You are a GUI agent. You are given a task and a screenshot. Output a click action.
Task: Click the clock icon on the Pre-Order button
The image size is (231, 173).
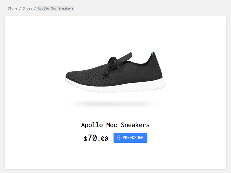click(119, 138)
